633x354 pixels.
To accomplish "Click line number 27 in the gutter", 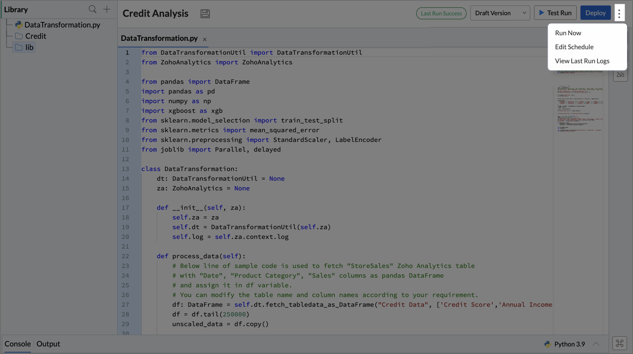I will point(125,305).
